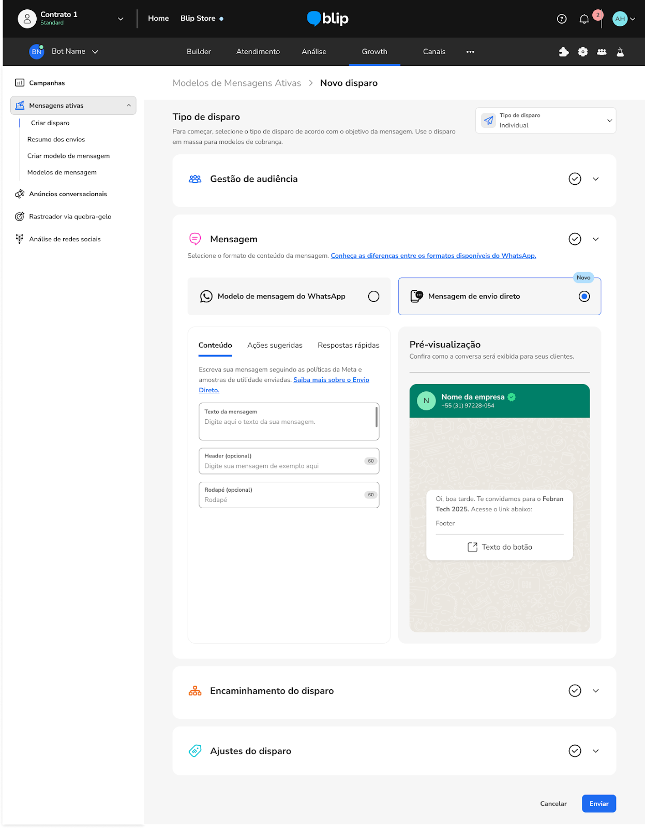Open the Builder menu tab
This screenshot has height=828, width=645.
click(199, 52)
